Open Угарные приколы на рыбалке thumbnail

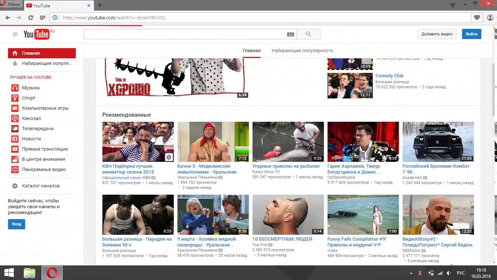(x=288, y=142)
